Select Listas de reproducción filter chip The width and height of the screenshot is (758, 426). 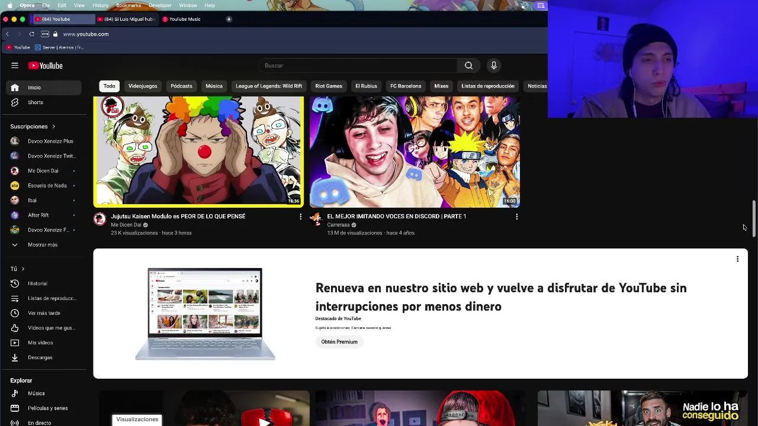(488, 86)
